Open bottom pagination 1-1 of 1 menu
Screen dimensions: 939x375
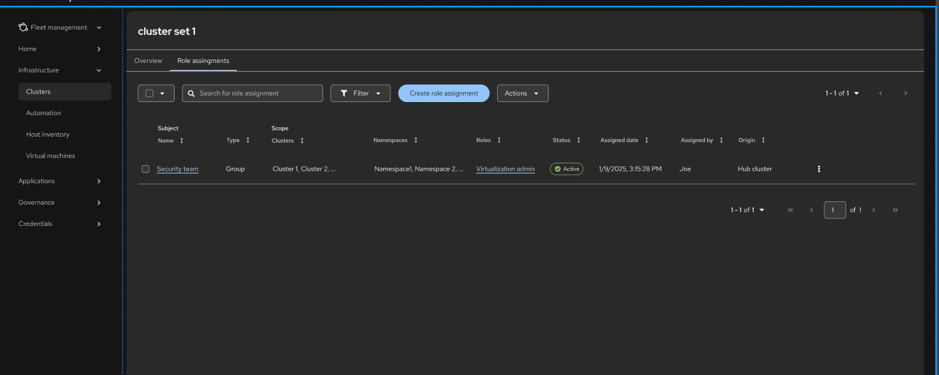pyautogui.click(x=747, y=210)
